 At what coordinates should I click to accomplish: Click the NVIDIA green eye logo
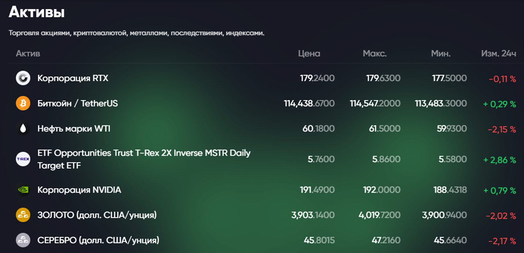(23, 190)
